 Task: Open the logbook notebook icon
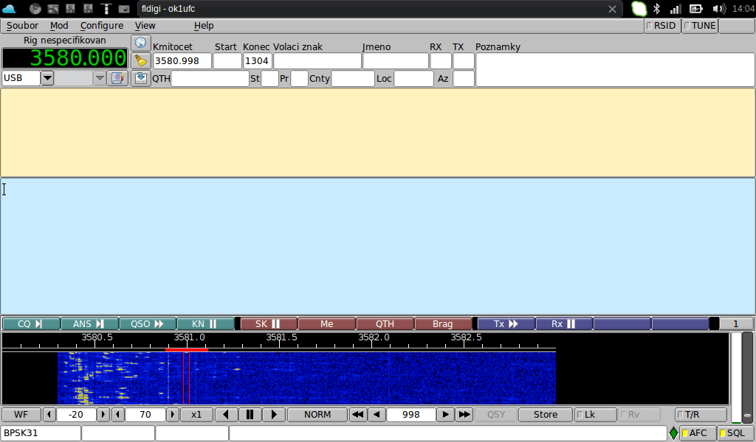tap(117, 78)
